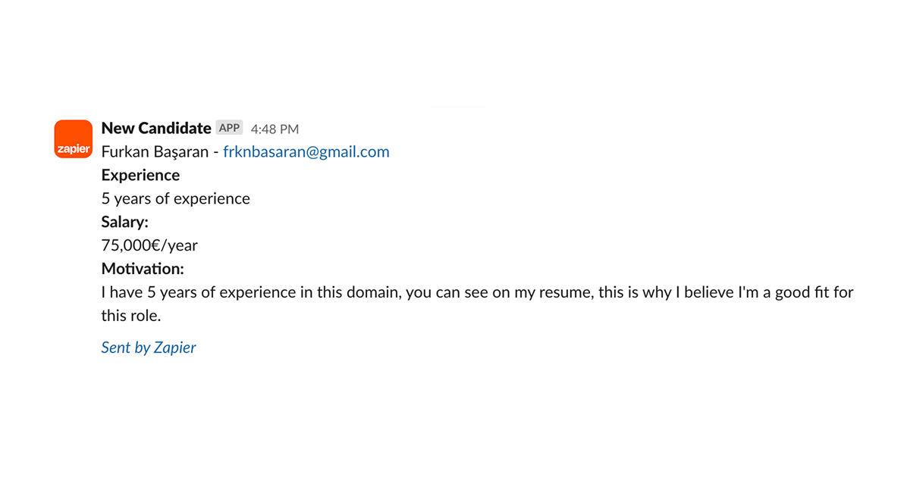Follow the Sent by Zapier link

click(149, 348)
